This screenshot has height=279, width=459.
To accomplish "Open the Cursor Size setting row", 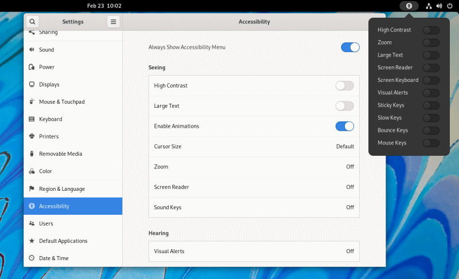I will (254, 147).
